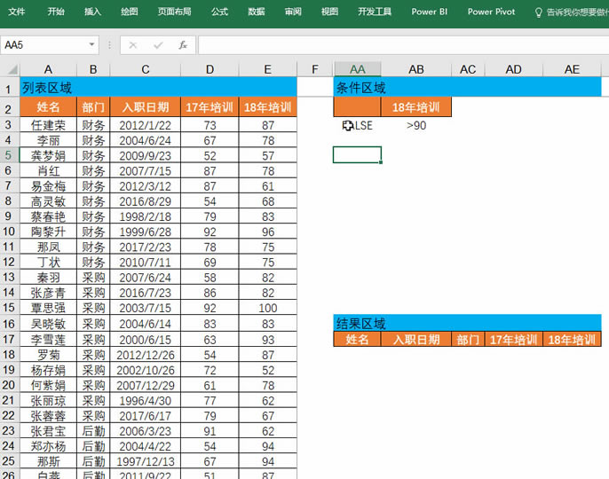This screenshot has height=479, width=609.
Task: Select column A header
Action: [48, 69]
